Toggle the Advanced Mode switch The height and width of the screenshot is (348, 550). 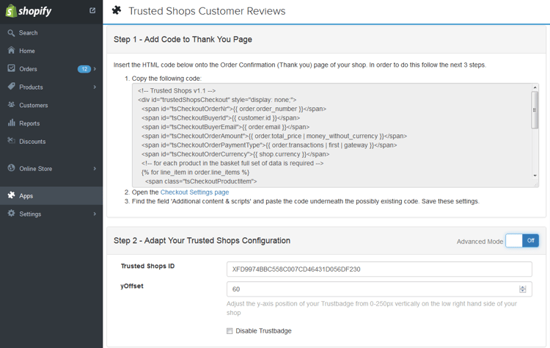click(x=522, y=241)
